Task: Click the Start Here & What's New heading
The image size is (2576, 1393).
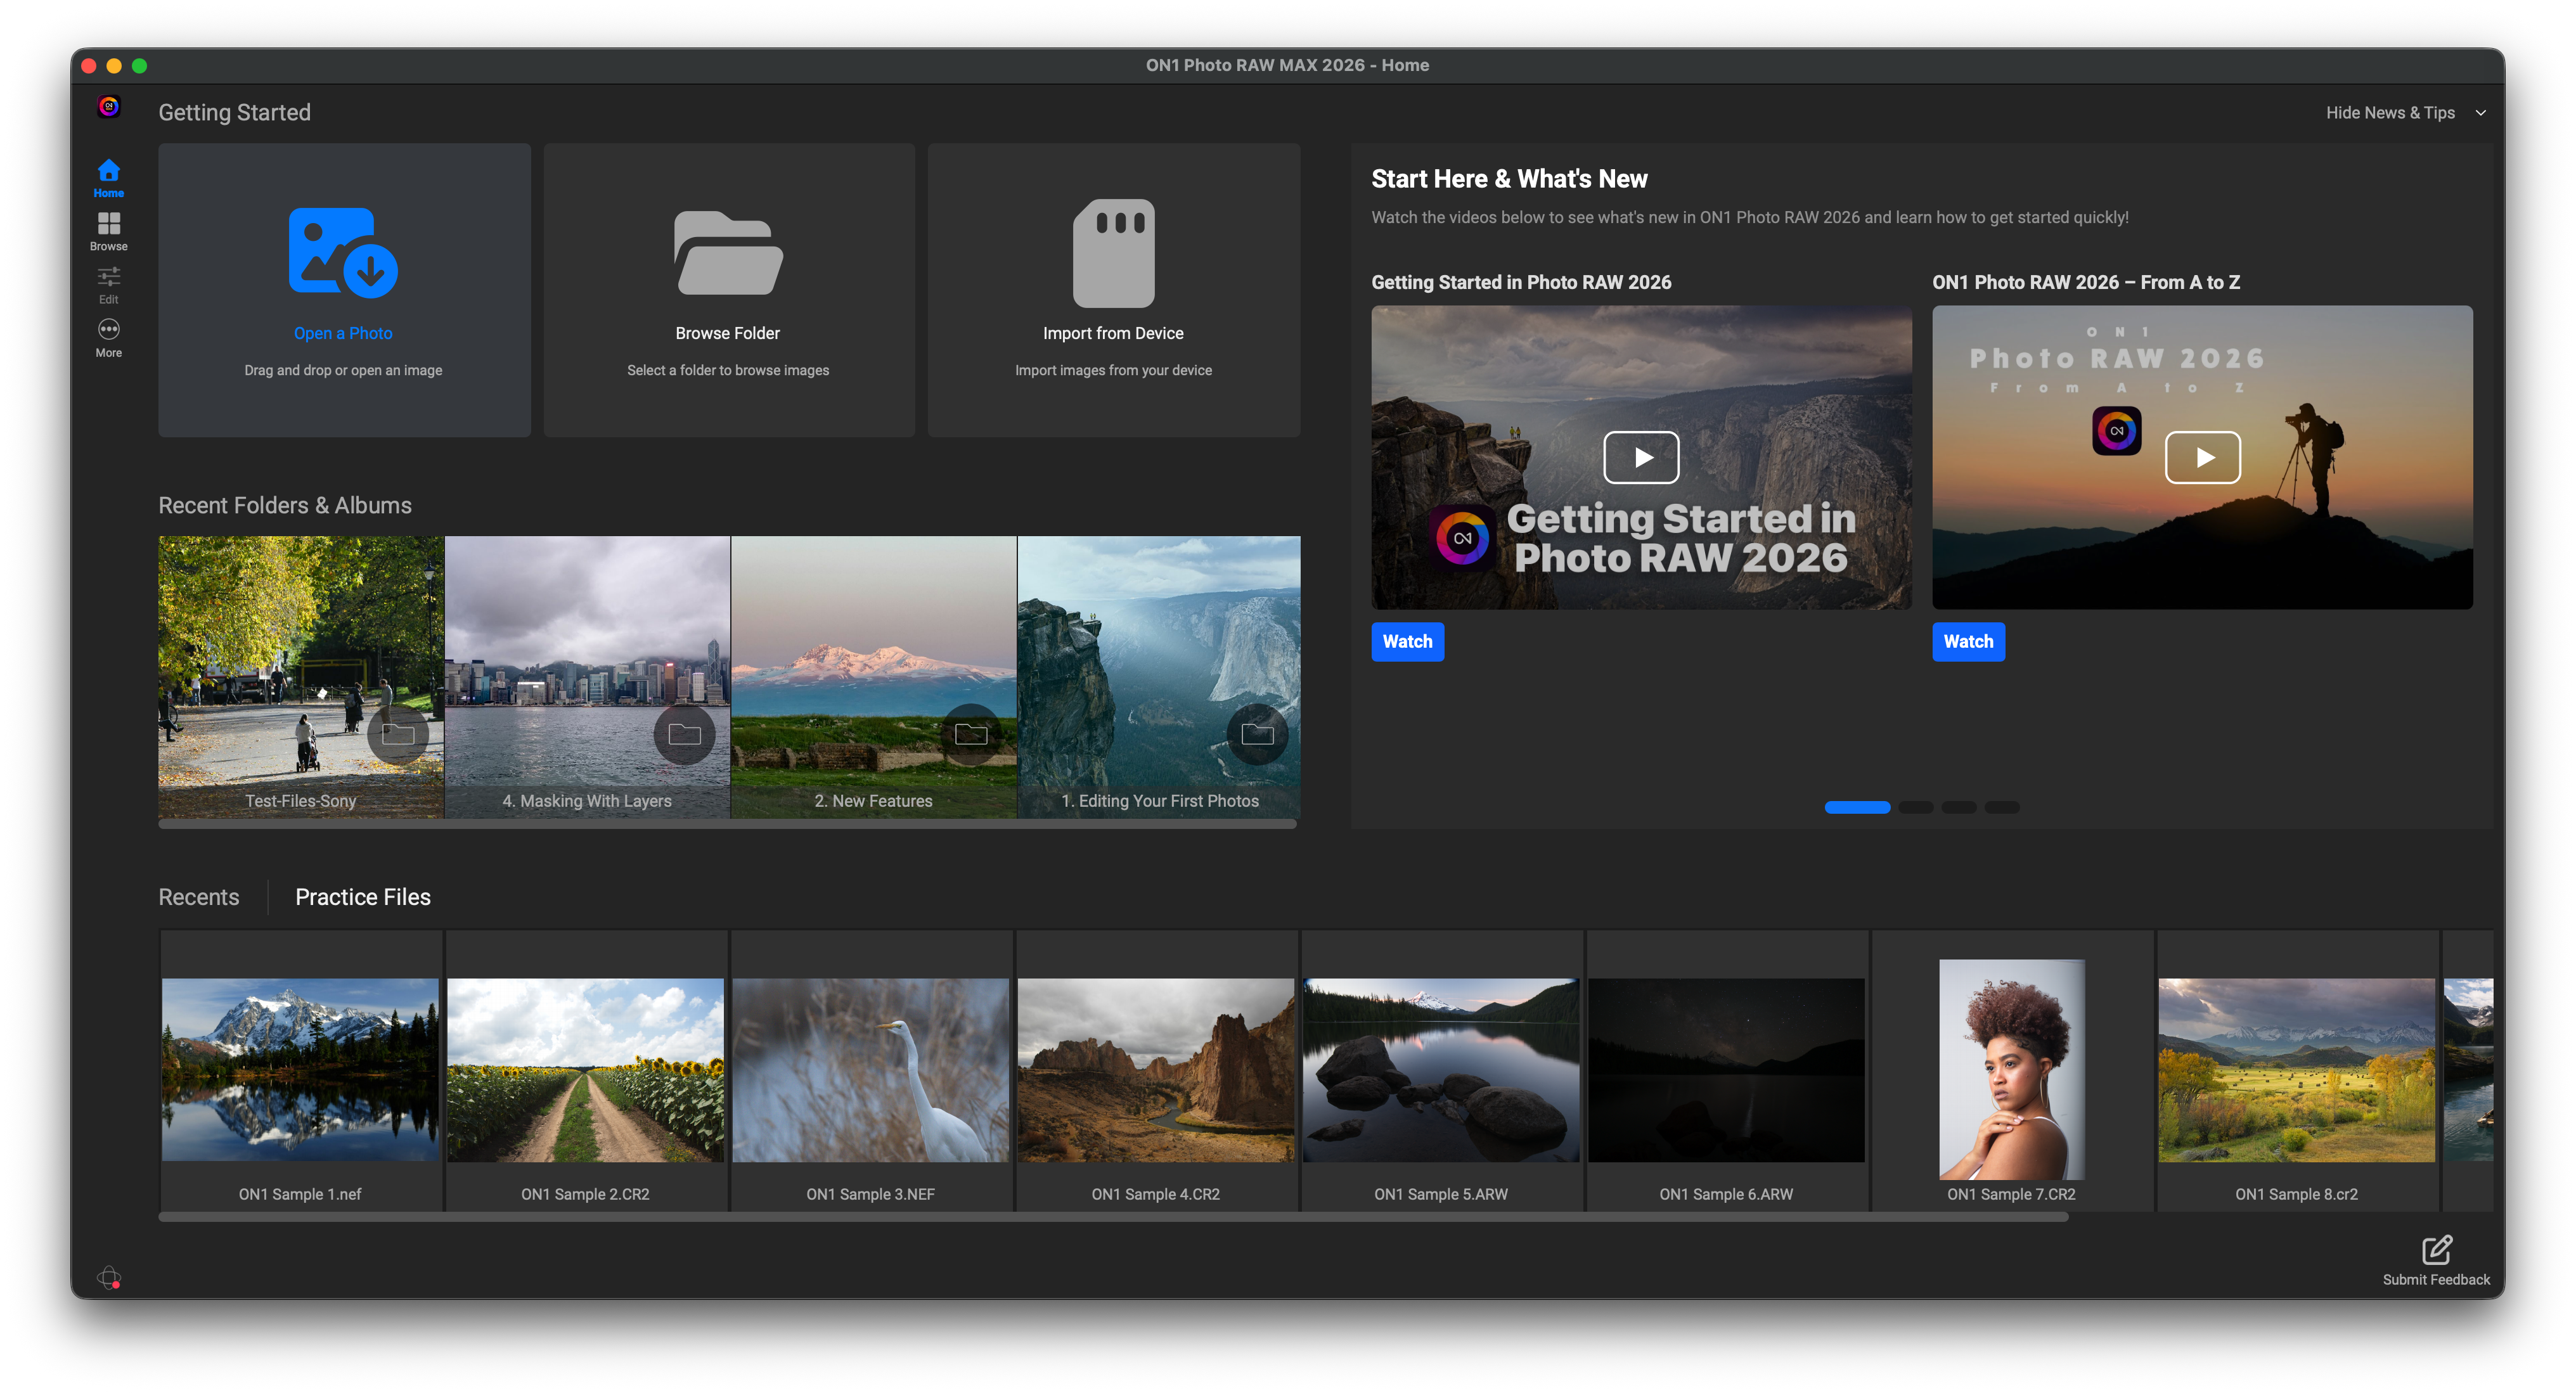Action: (1509, 179)
